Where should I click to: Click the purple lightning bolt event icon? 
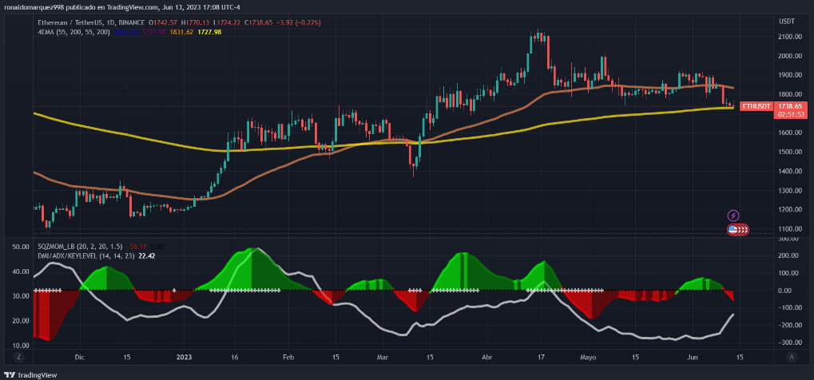tap(733, 216)
